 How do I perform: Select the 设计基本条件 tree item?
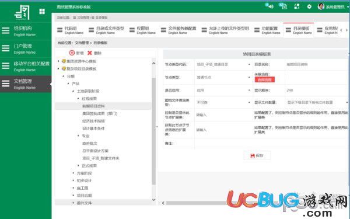click(x=93, y=128)
